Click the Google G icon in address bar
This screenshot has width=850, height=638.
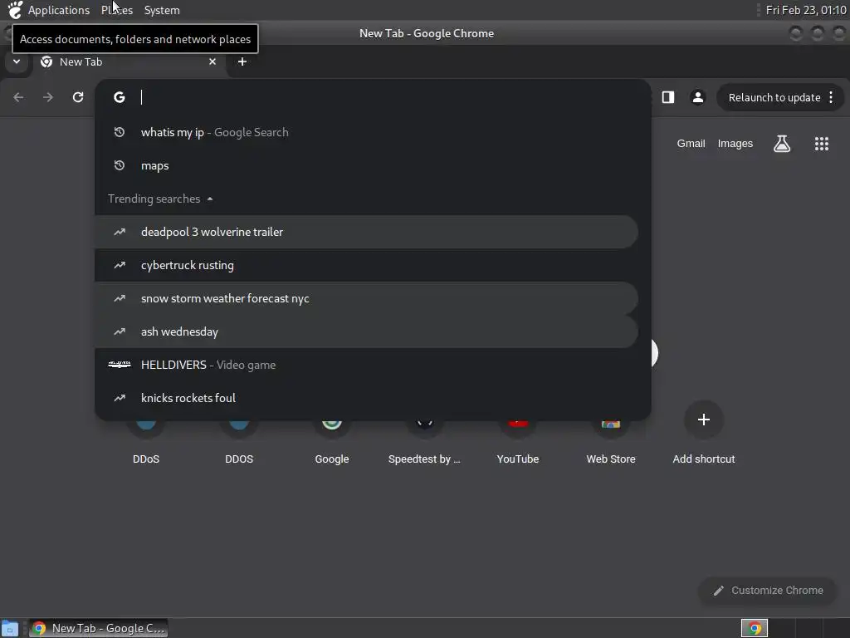(x=120, y=97)
